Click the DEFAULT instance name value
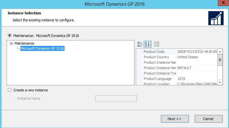Image resolution: width=229 pixels, height=128 pixels. tap(184, 68)
